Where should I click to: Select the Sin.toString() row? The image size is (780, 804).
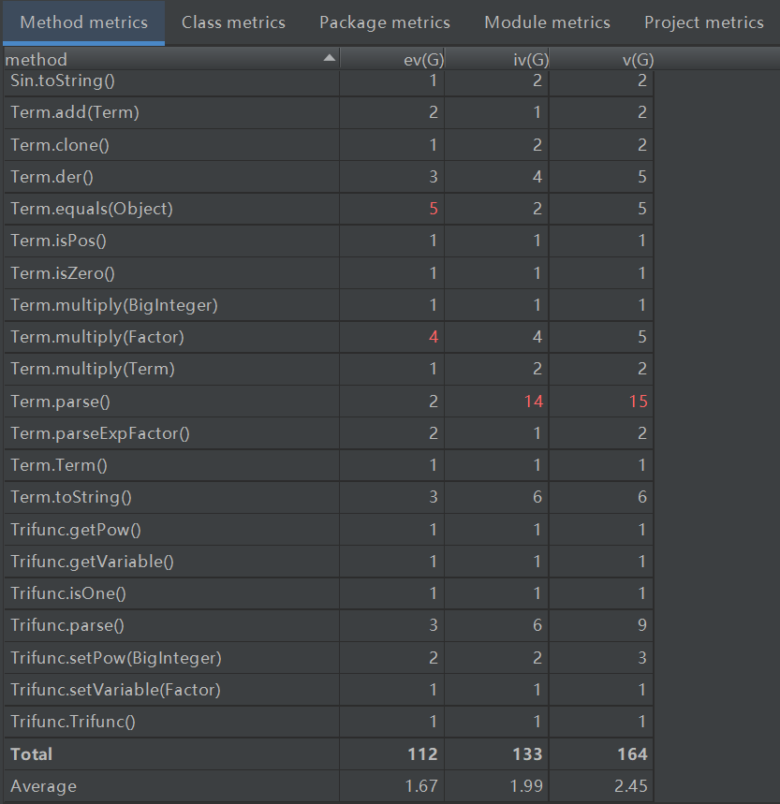[63, 80]
